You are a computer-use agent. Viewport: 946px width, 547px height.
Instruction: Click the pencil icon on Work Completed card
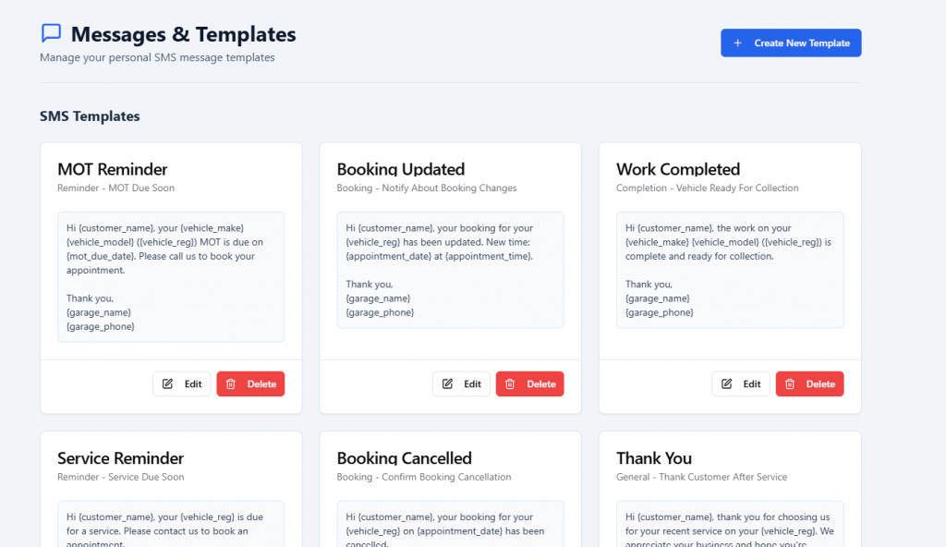pyautogui.click(x=727, y=384)
